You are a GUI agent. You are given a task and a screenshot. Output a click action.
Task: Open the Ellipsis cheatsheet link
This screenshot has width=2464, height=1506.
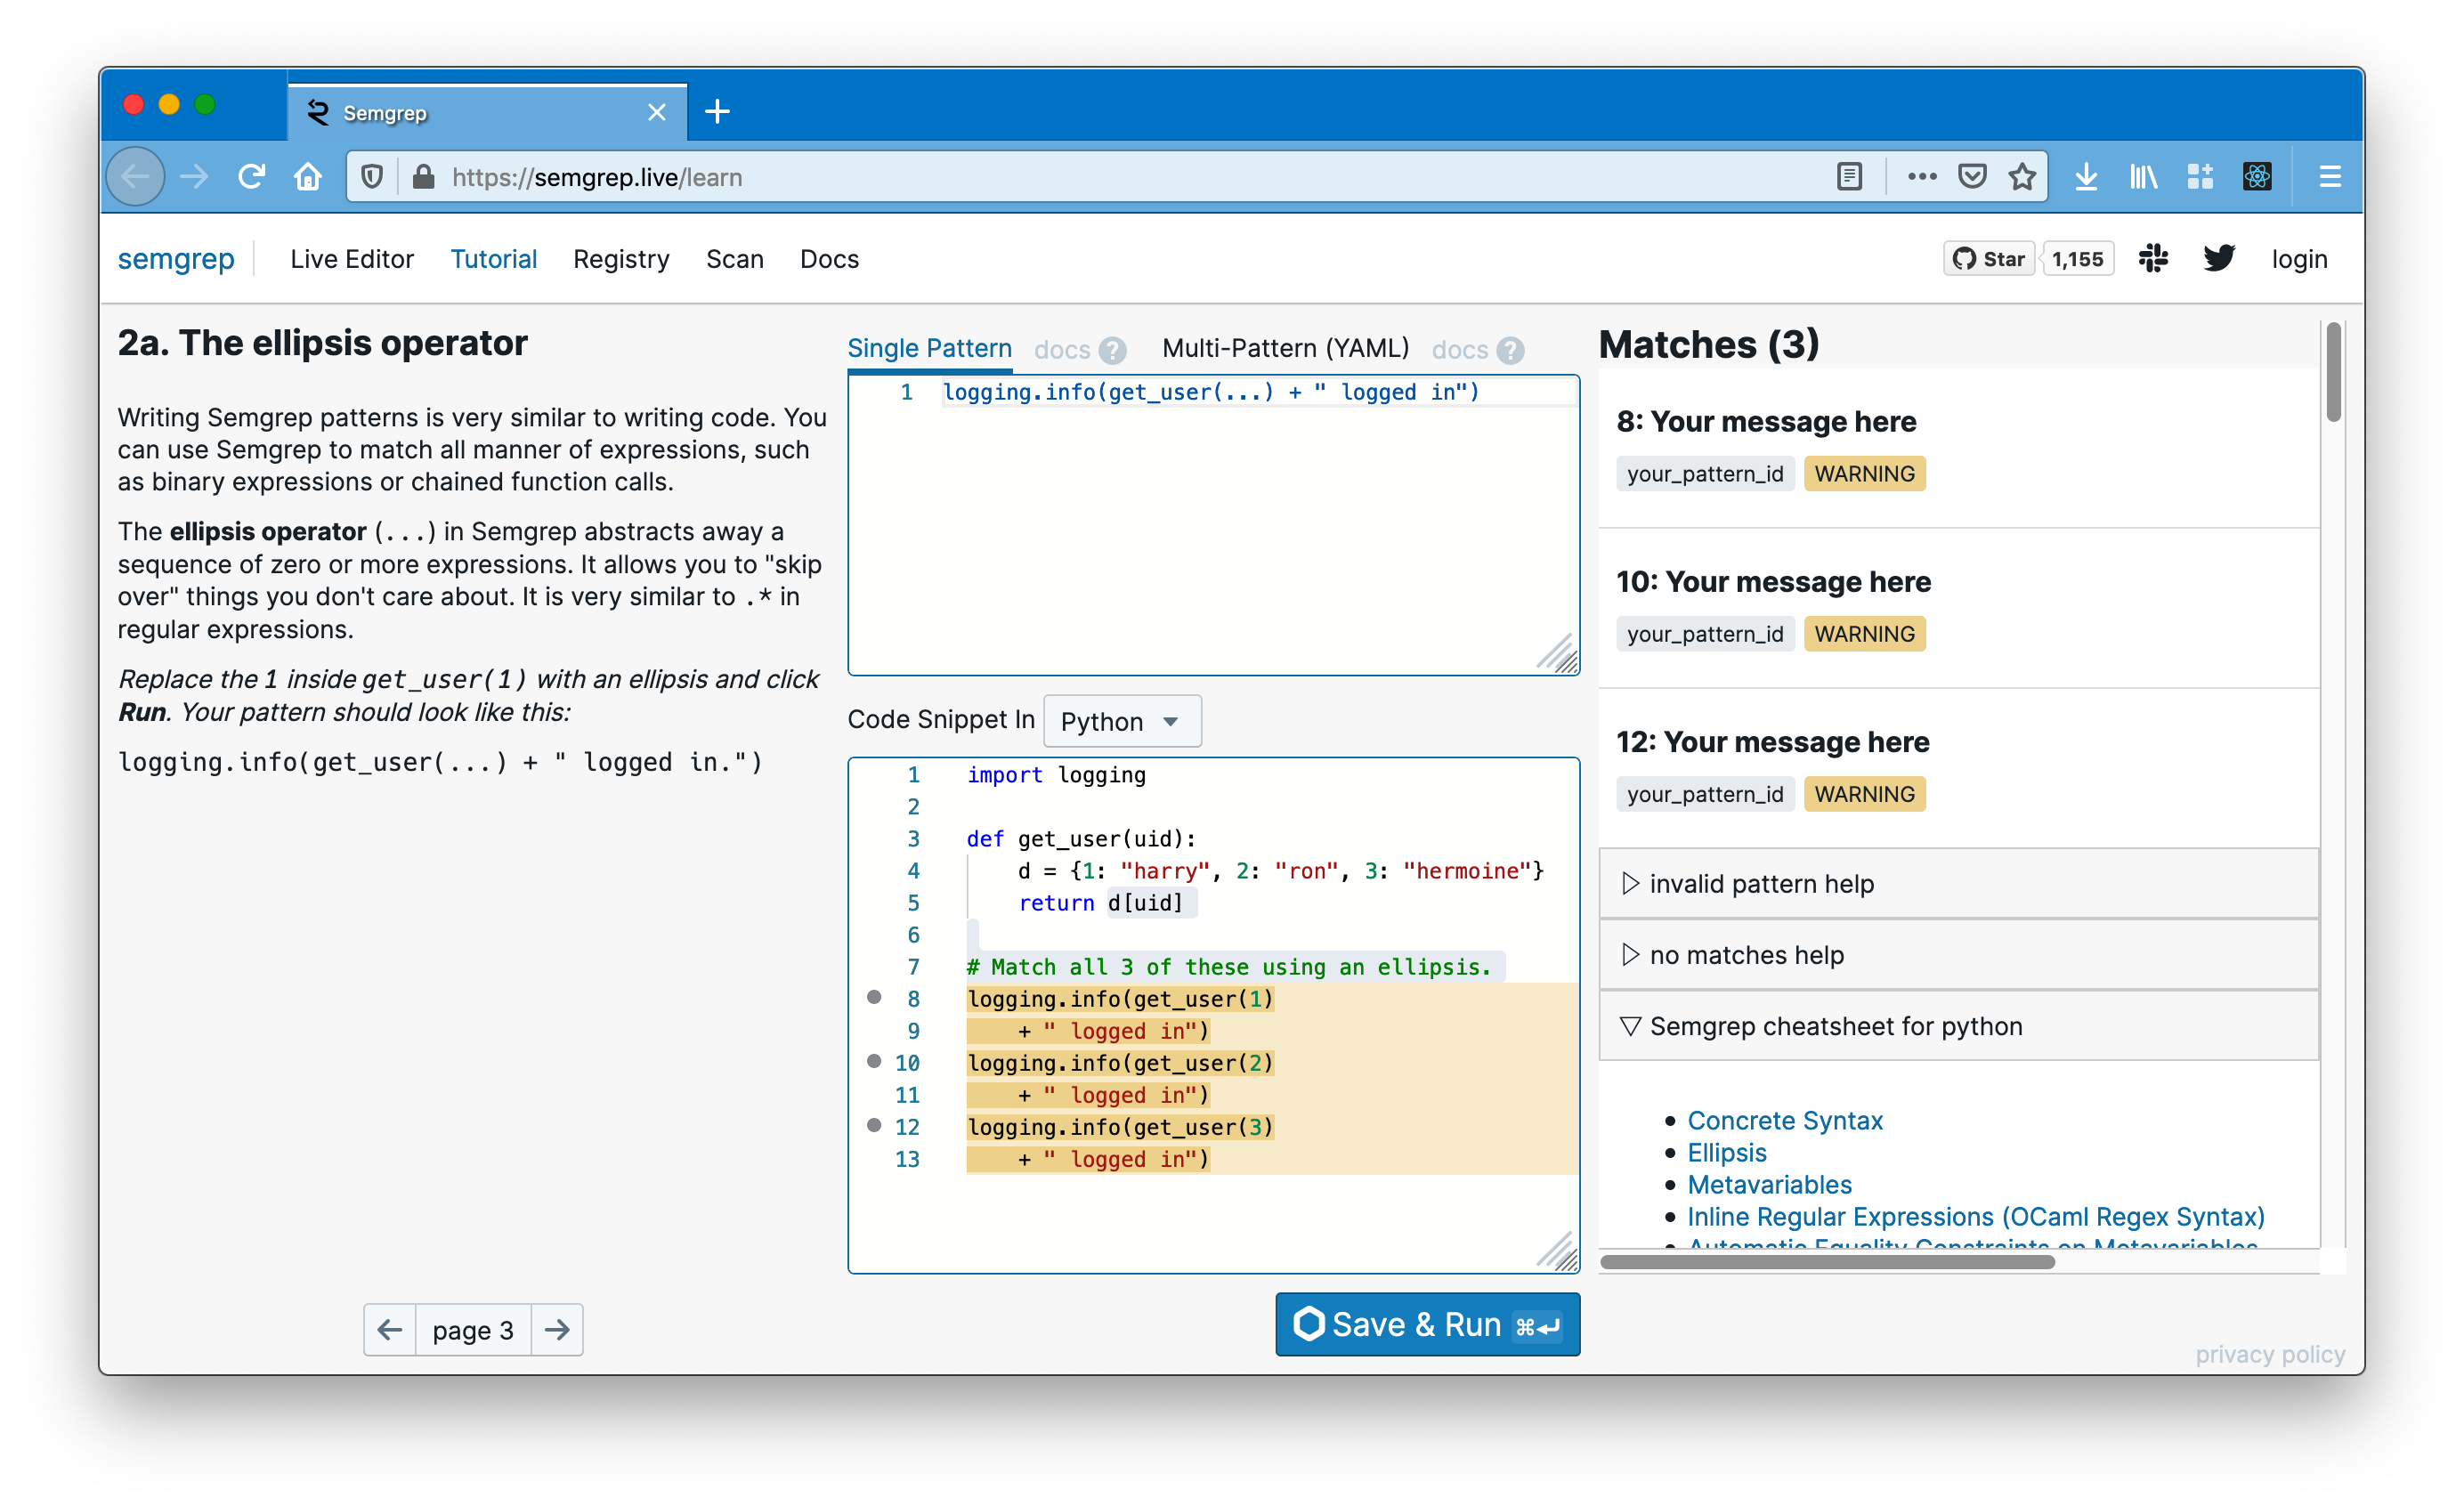click(1727, 1152)
